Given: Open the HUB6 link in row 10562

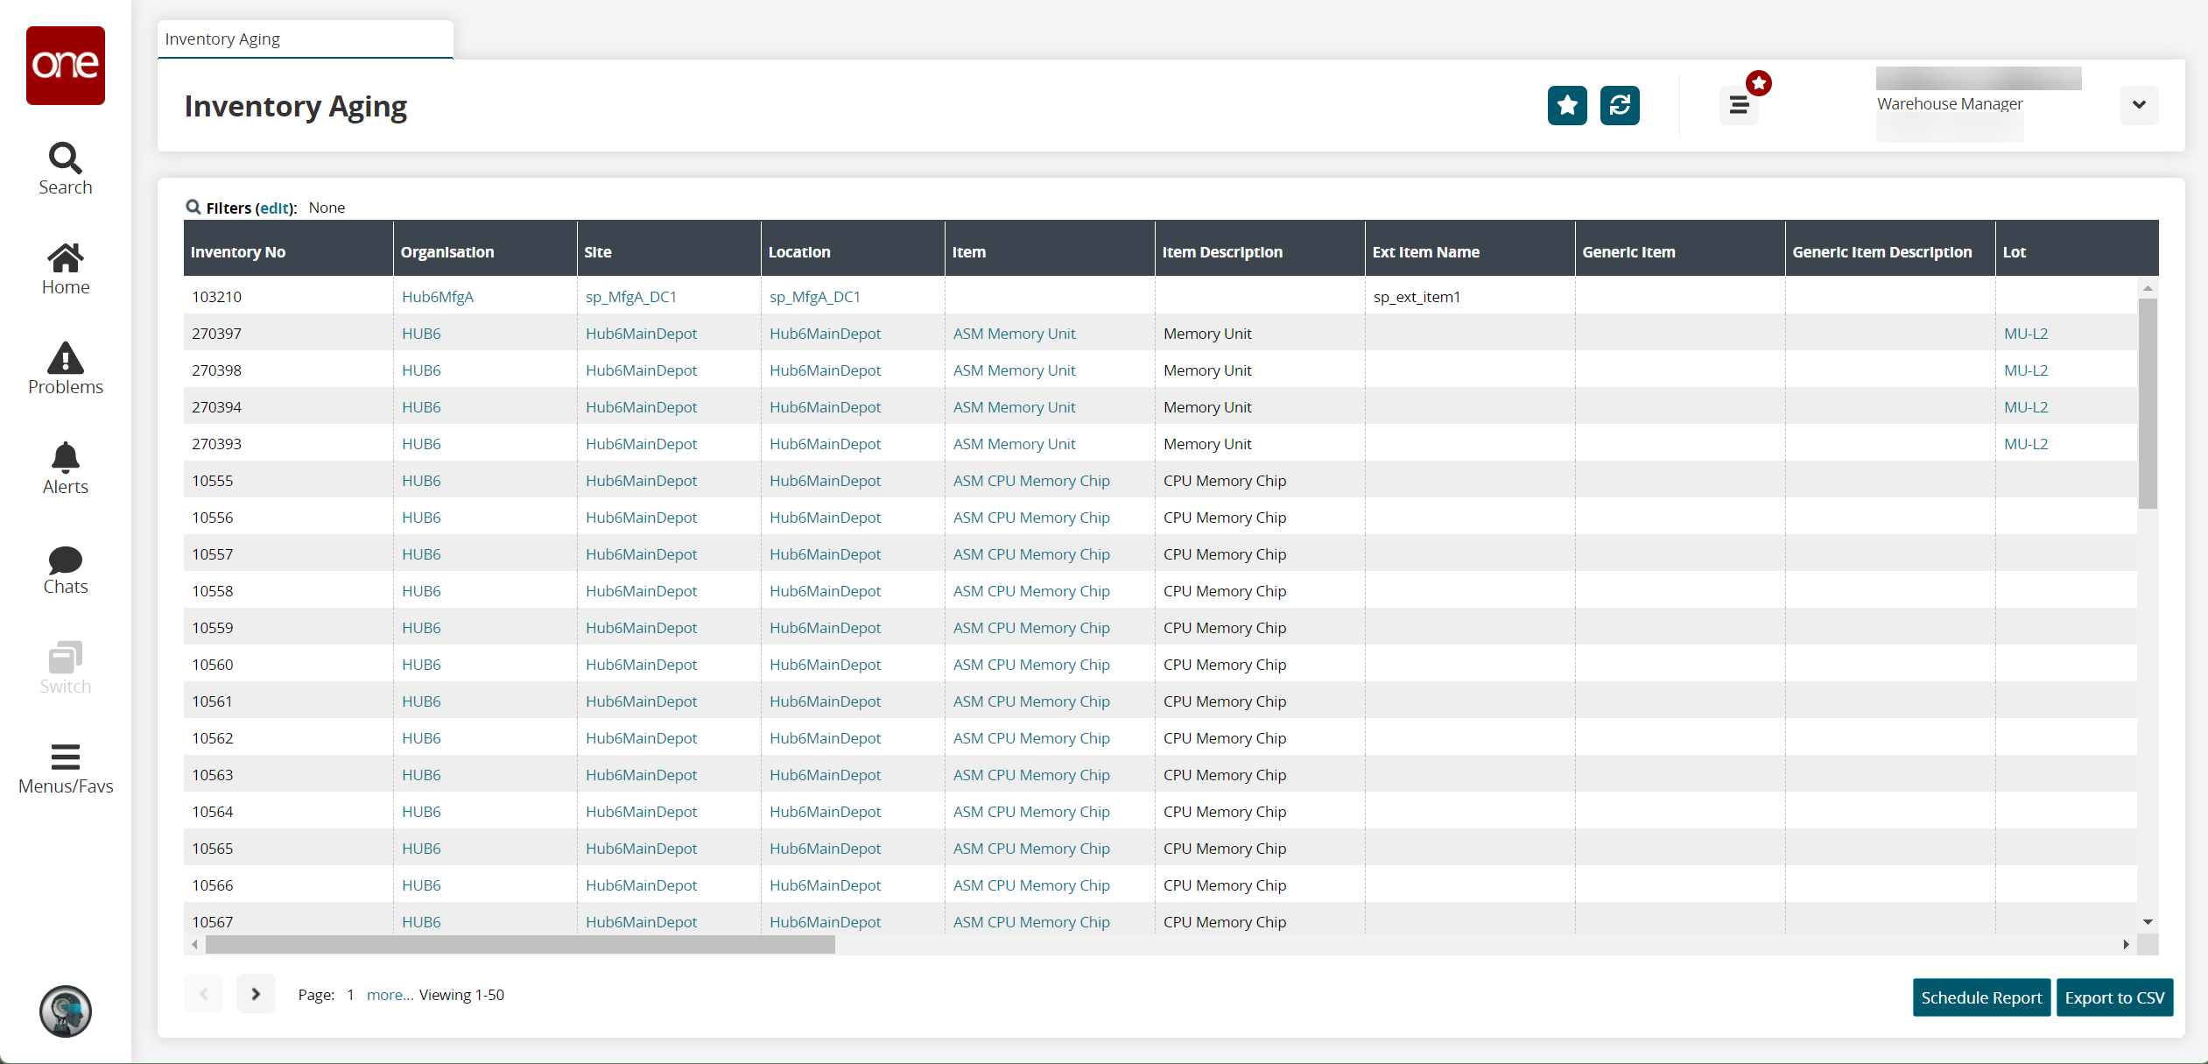Looking at the screenshot, I should pos(421,738).
